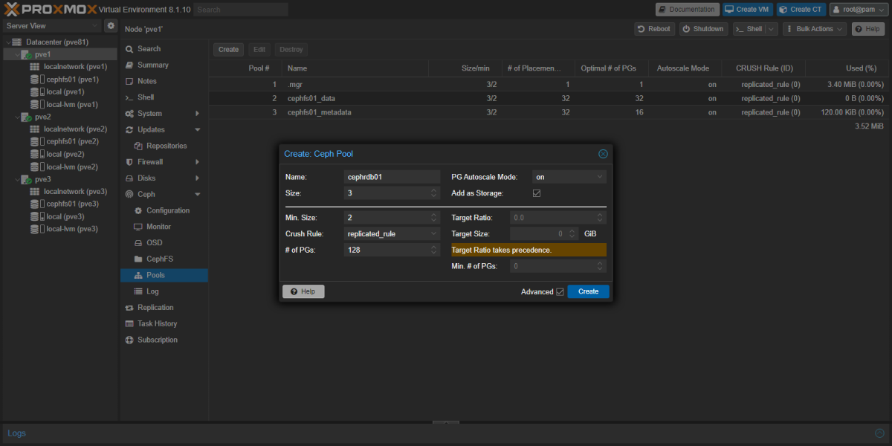Click the Documentation button
Viewport: 892px width, 446px height.
point(688,10)
